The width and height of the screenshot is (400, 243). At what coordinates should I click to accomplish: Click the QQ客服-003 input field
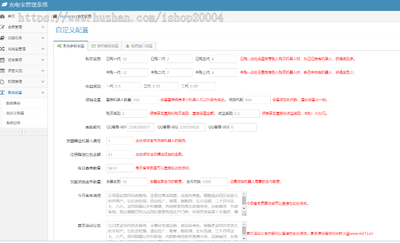click(x=243, y=127)
